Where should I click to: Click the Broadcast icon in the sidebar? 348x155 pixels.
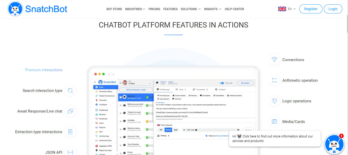click(x=96, y=119)
